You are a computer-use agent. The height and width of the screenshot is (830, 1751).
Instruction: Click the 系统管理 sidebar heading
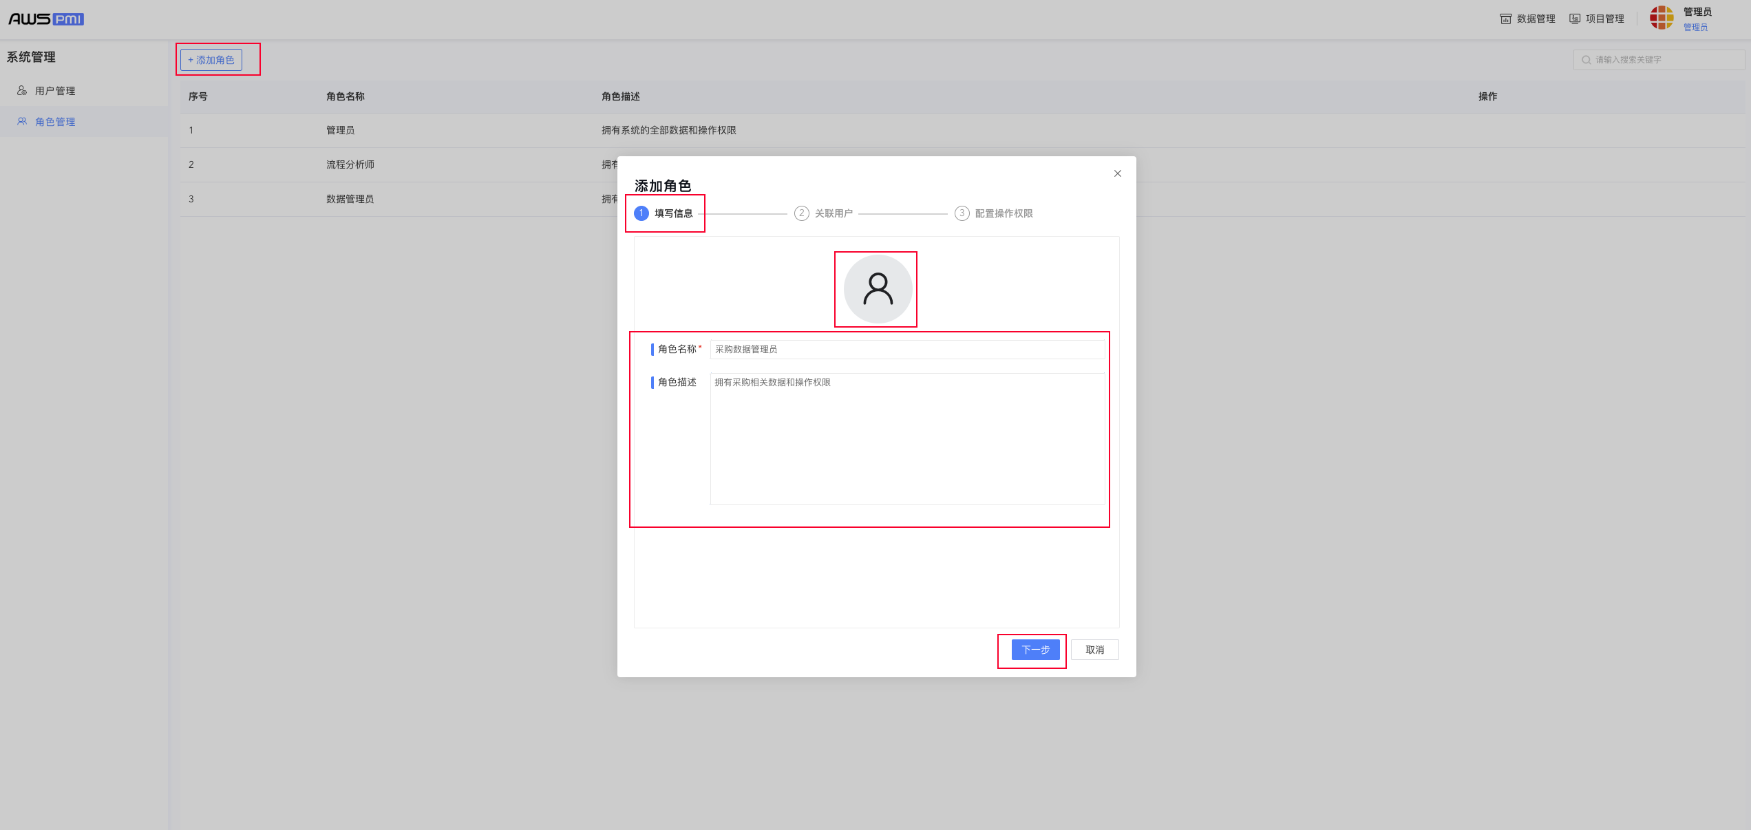pos(31,57)
